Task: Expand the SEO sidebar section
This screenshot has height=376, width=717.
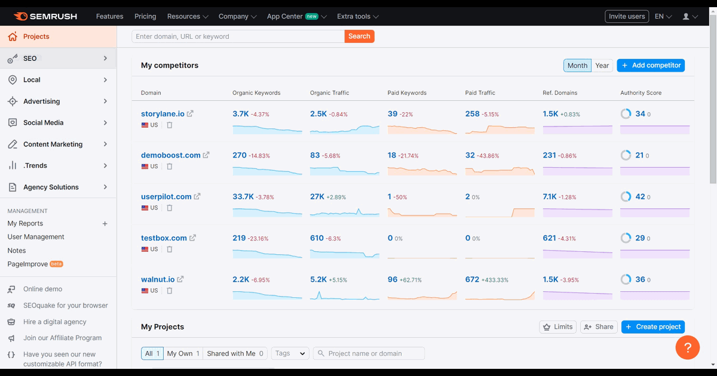Action: coord(105,58)
